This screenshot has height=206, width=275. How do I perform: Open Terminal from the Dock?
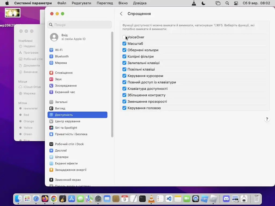[142, 199]
